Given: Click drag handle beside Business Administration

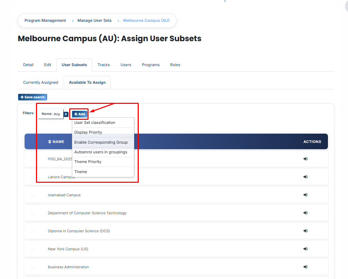Looking at the screenshot, I should [33, 268].
